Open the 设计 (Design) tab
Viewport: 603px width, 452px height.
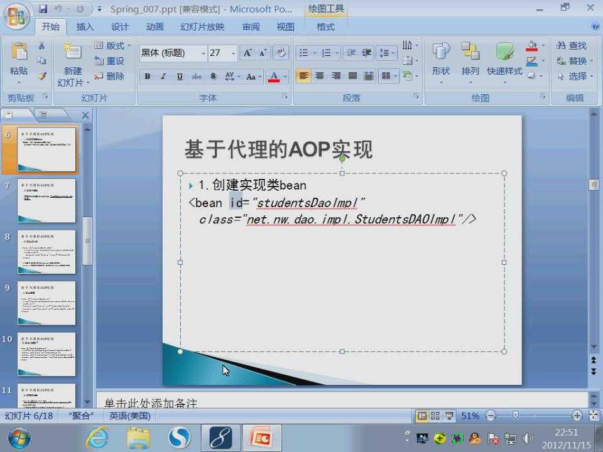click(120, 27)
